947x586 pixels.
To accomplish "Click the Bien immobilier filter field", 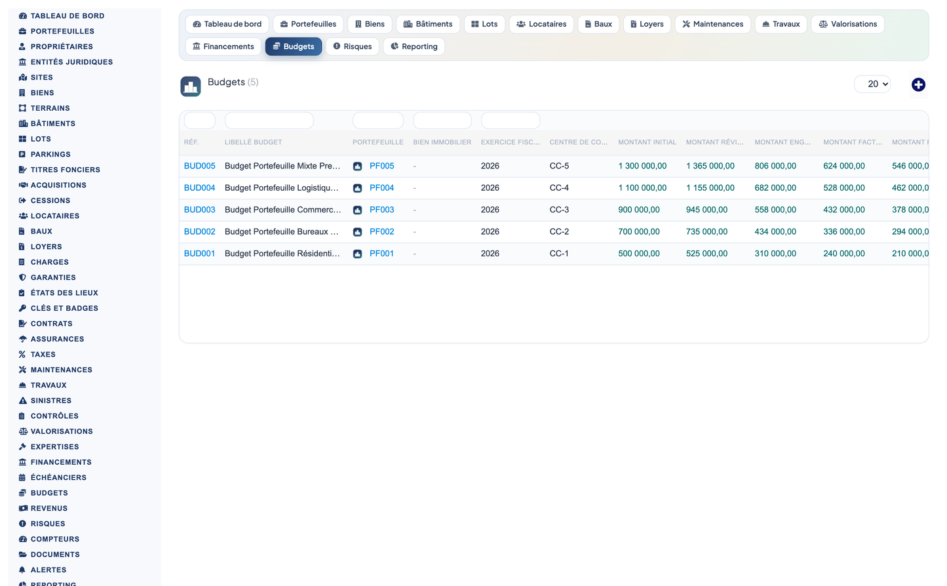I will click(442, 121).
